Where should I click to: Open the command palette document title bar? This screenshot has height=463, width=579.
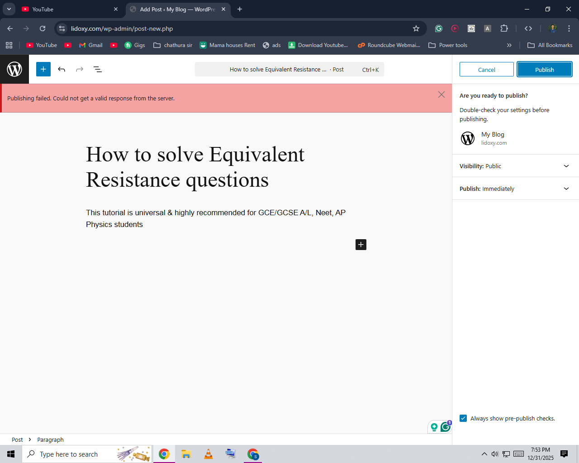click(289, 69)
